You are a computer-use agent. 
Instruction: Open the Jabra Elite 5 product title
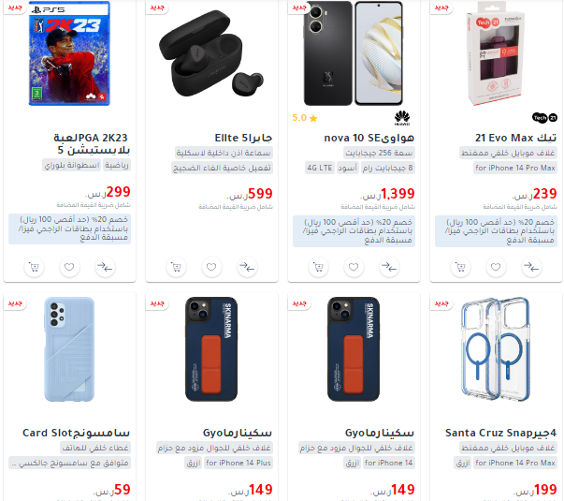243,138
